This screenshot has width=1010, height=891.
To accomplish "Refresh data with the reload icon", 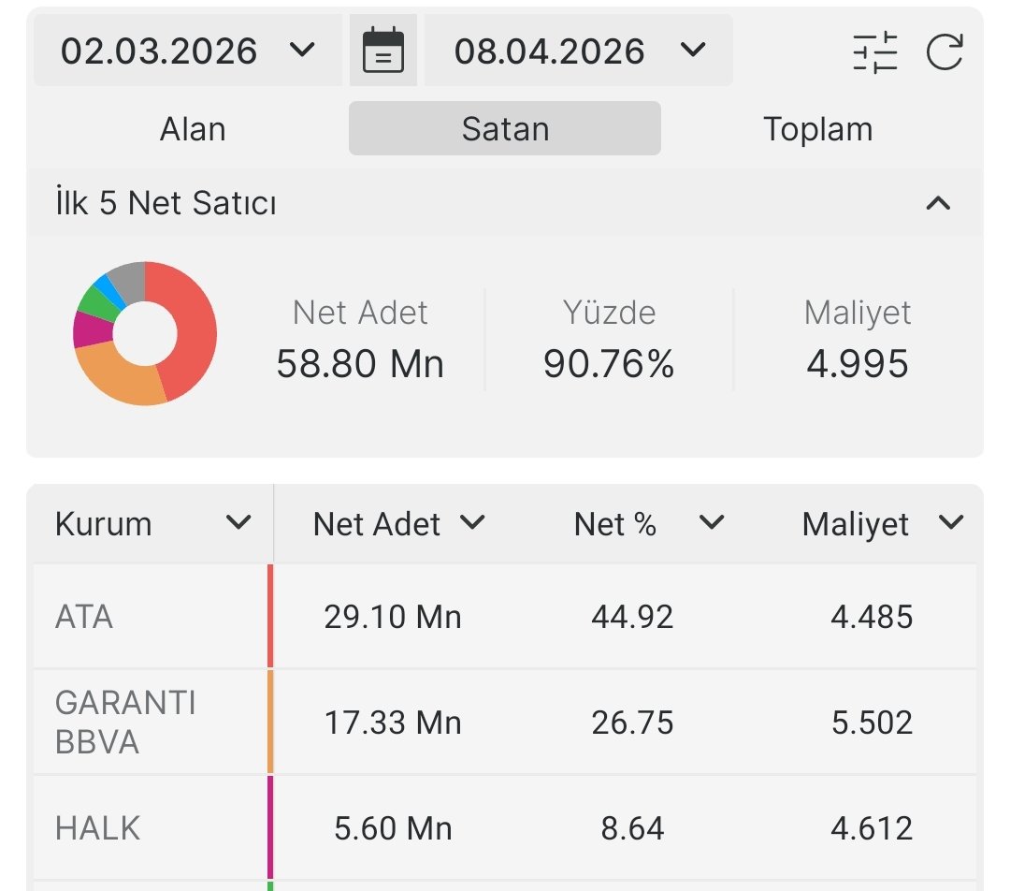I will click(945, 51).
